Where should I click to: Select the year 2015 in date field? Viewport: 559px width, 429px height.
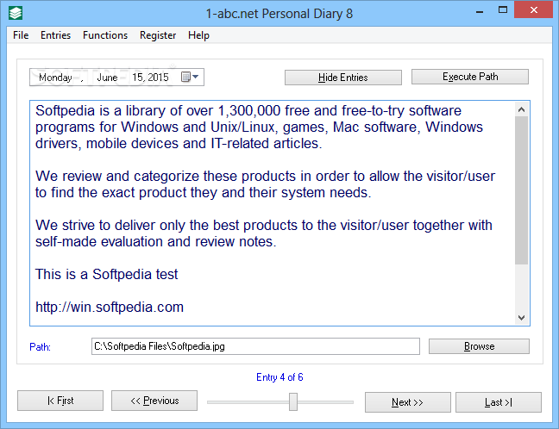(158, 78)
